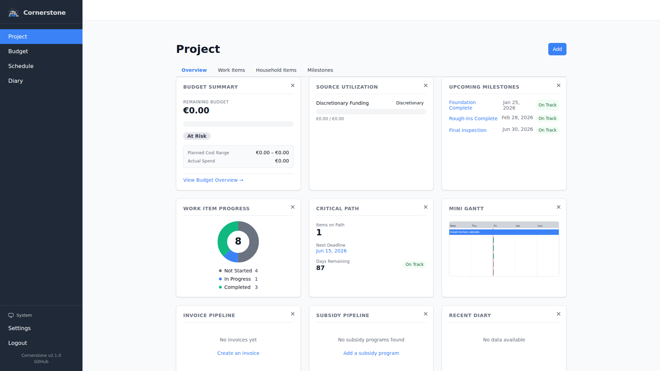The width and height of the screenshot is (660, 371).
Task: Click the System monitor icon in sidebar
Action: tap(11, 315)
